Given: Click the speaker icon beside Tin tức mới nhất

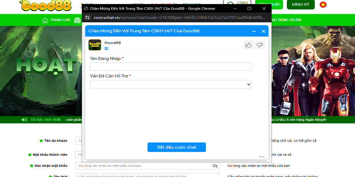Looking at the screenshot, I should coord(24,119).
